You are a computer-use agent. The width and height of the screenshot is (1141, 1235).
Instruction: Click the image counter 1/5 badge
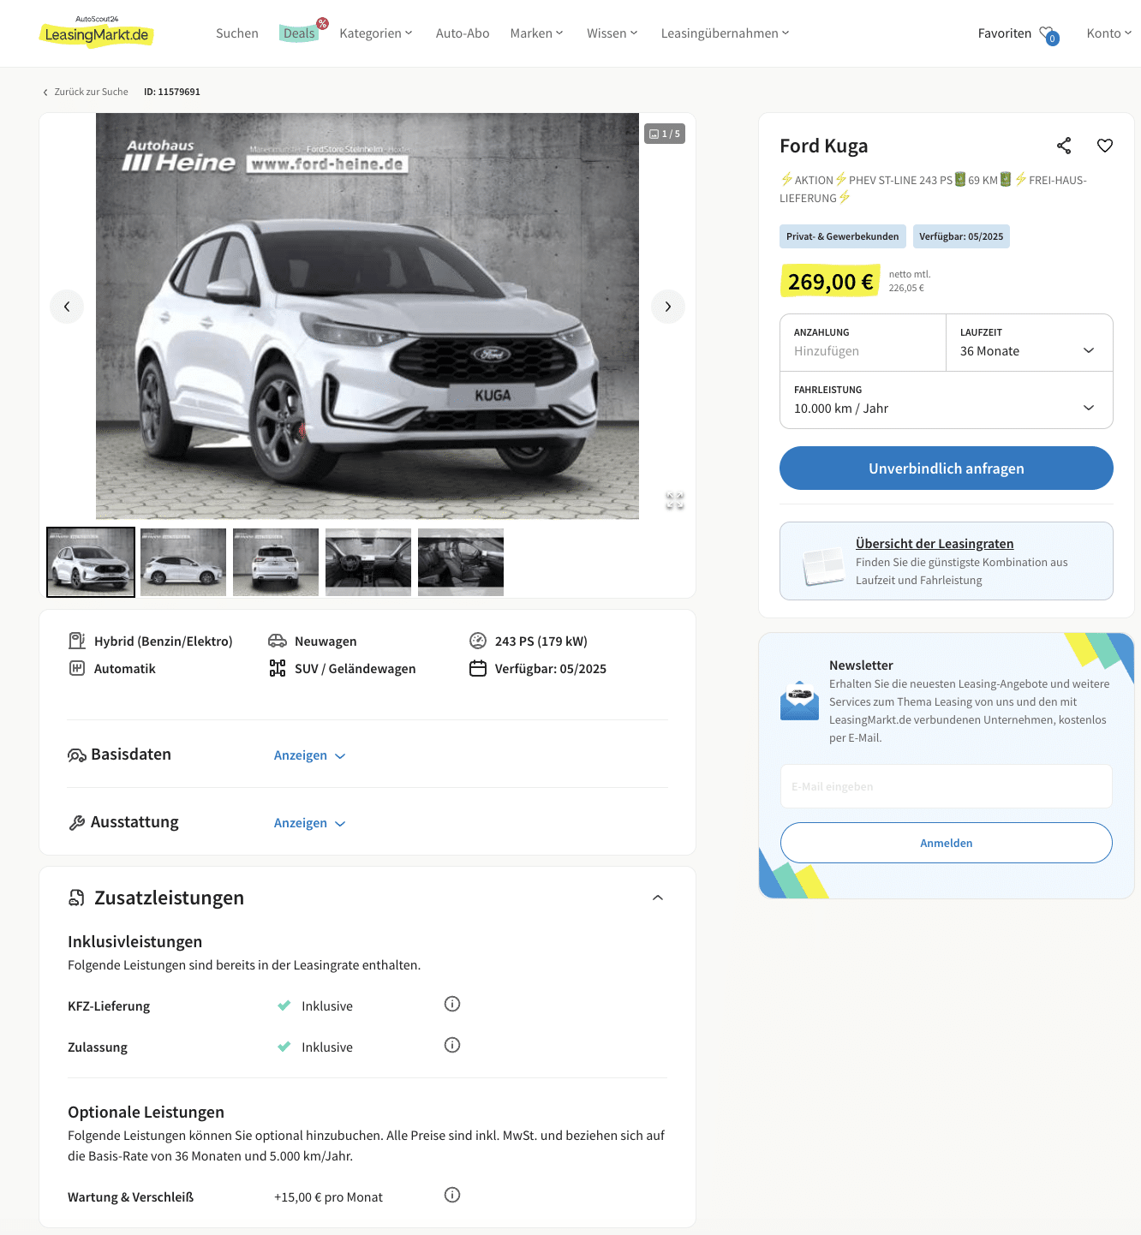point(665,134)
